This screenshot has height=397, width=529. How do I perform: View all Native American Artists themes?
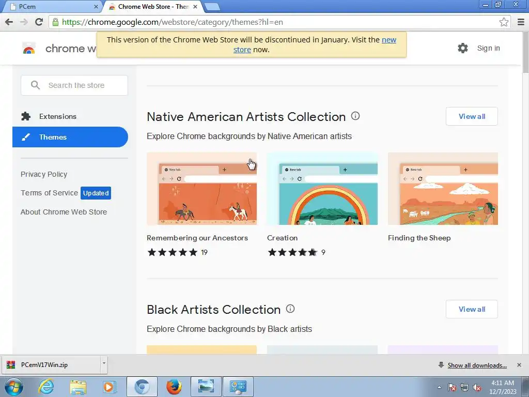click(472, 116)
